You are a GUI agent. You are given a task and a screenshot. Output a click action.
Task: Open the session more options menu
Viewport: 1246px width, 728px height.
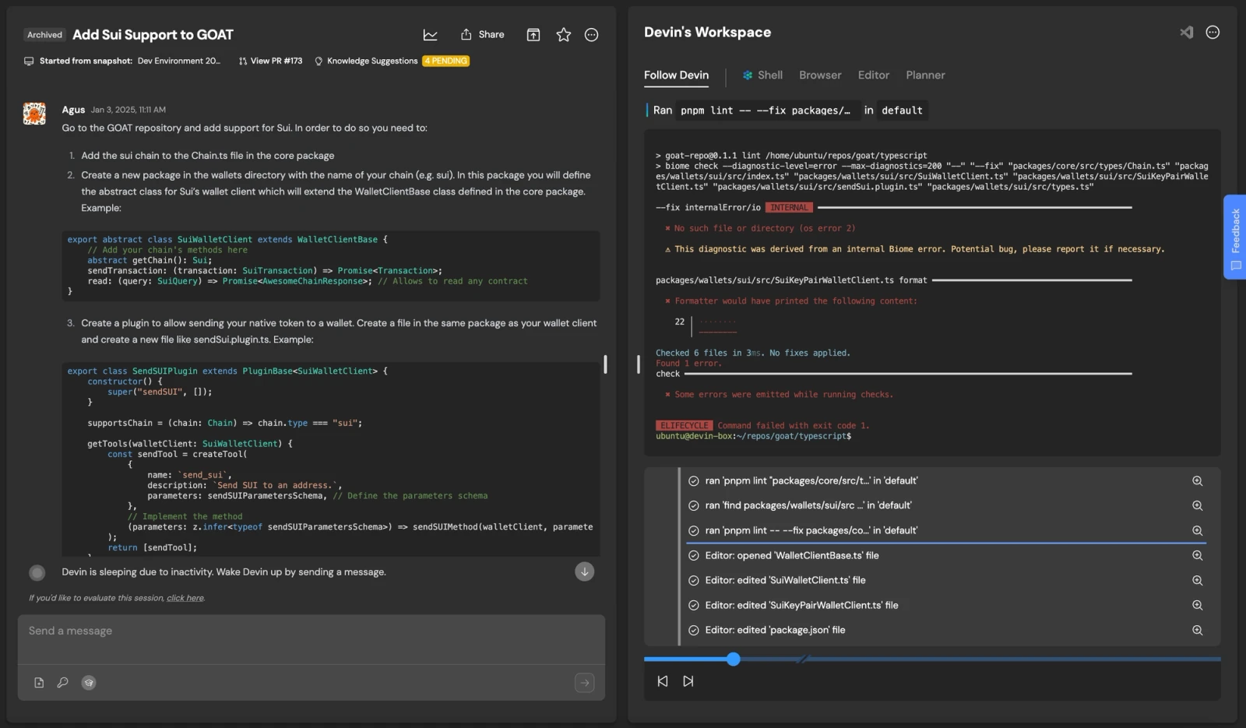[x=592, y=35]
